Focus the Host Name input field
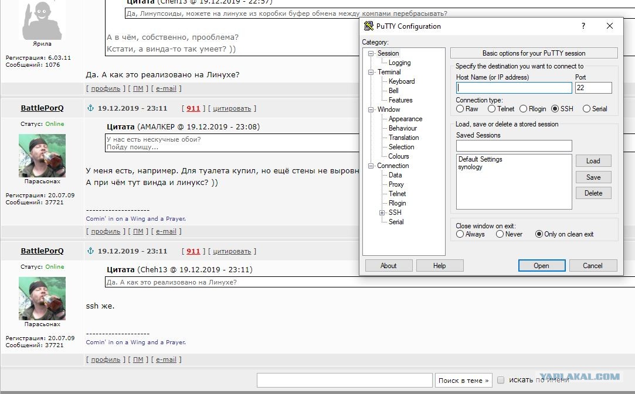This screenshot has width=635, height=394. [x=514, y=88]
